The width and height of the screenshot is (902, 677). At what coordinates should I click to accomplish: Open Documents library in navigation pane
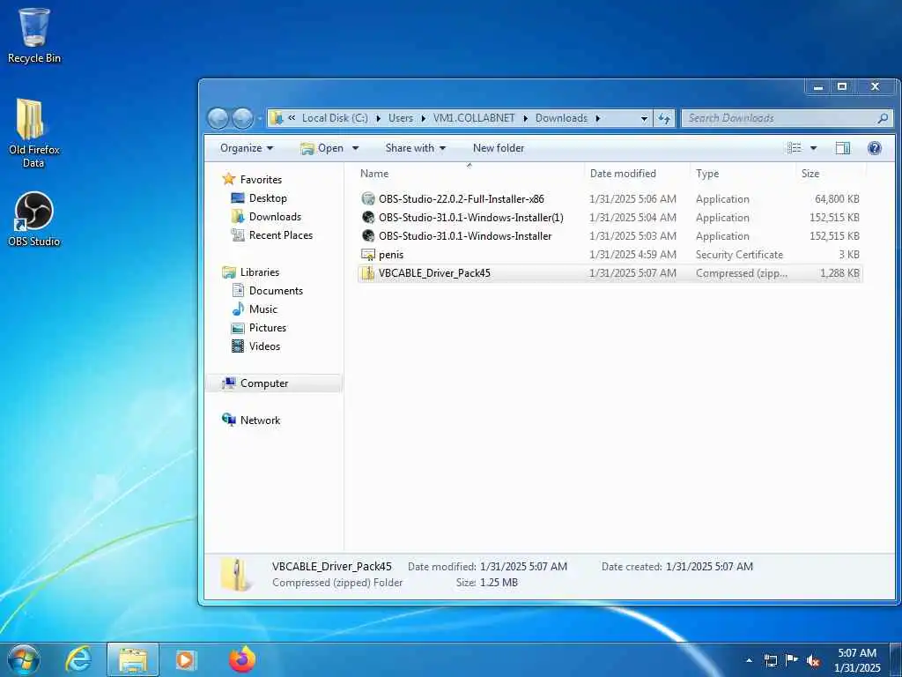(276, 291)
